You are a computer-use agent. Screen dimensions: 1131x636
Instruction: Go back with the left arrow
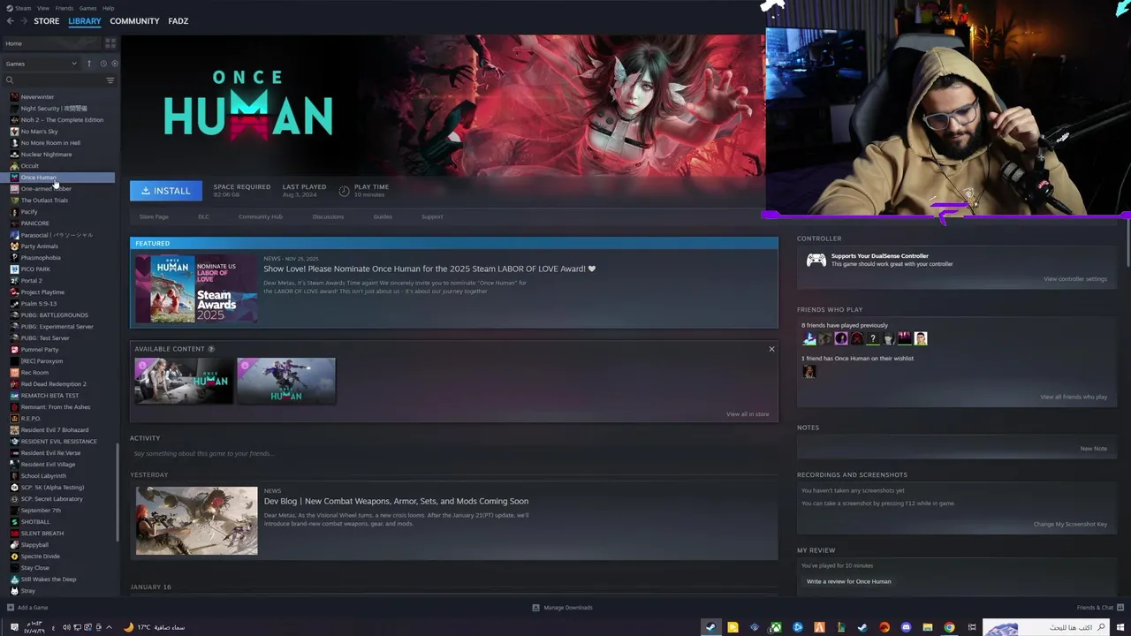tap(10, 21)
